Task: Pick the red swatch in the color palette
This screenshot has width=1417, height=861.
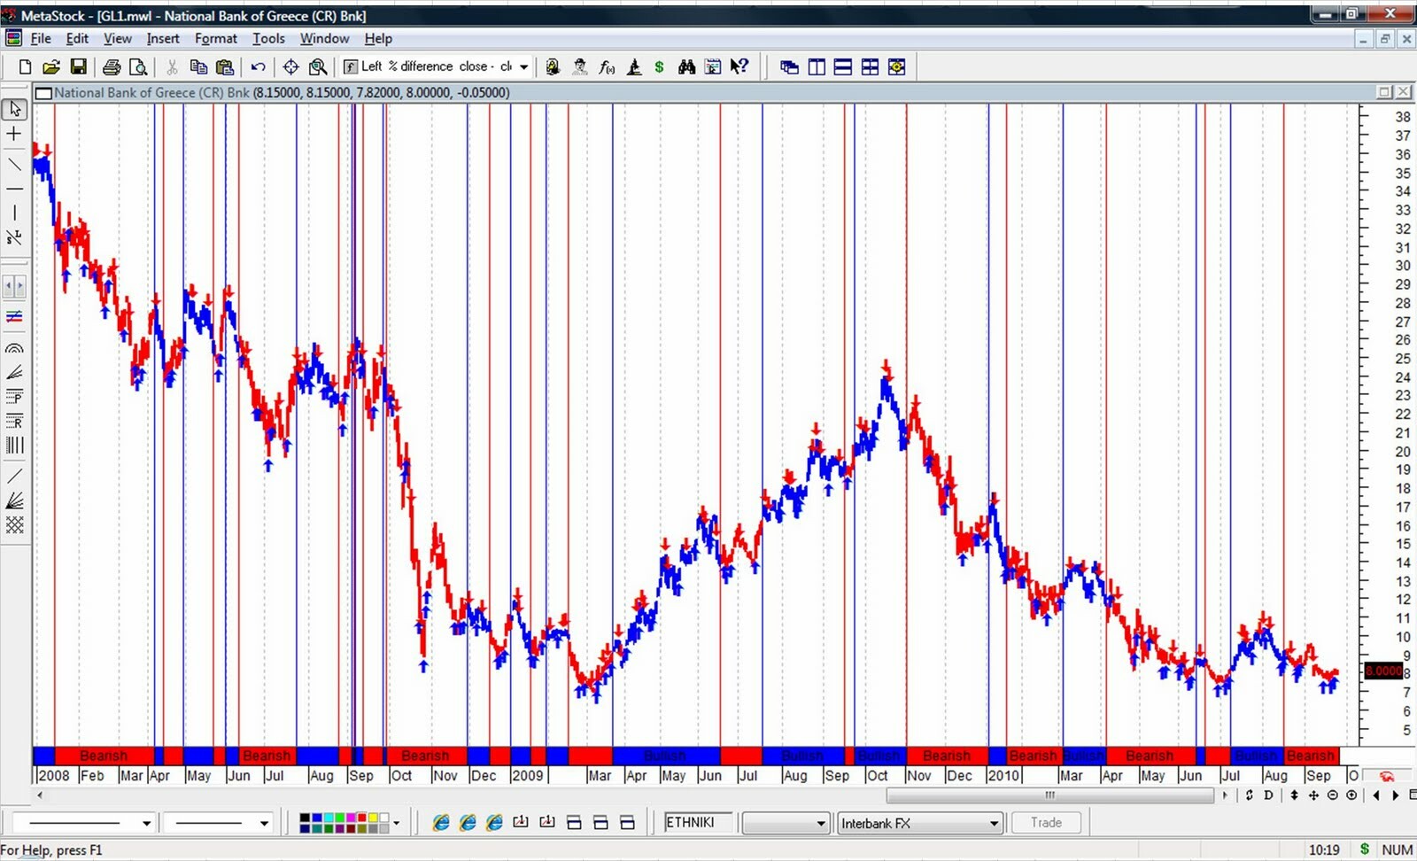Action: 361,818
